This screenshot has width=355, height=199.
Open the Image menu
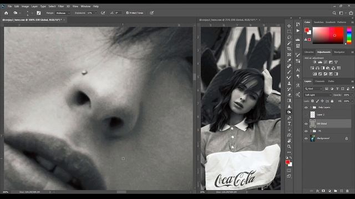25,6
